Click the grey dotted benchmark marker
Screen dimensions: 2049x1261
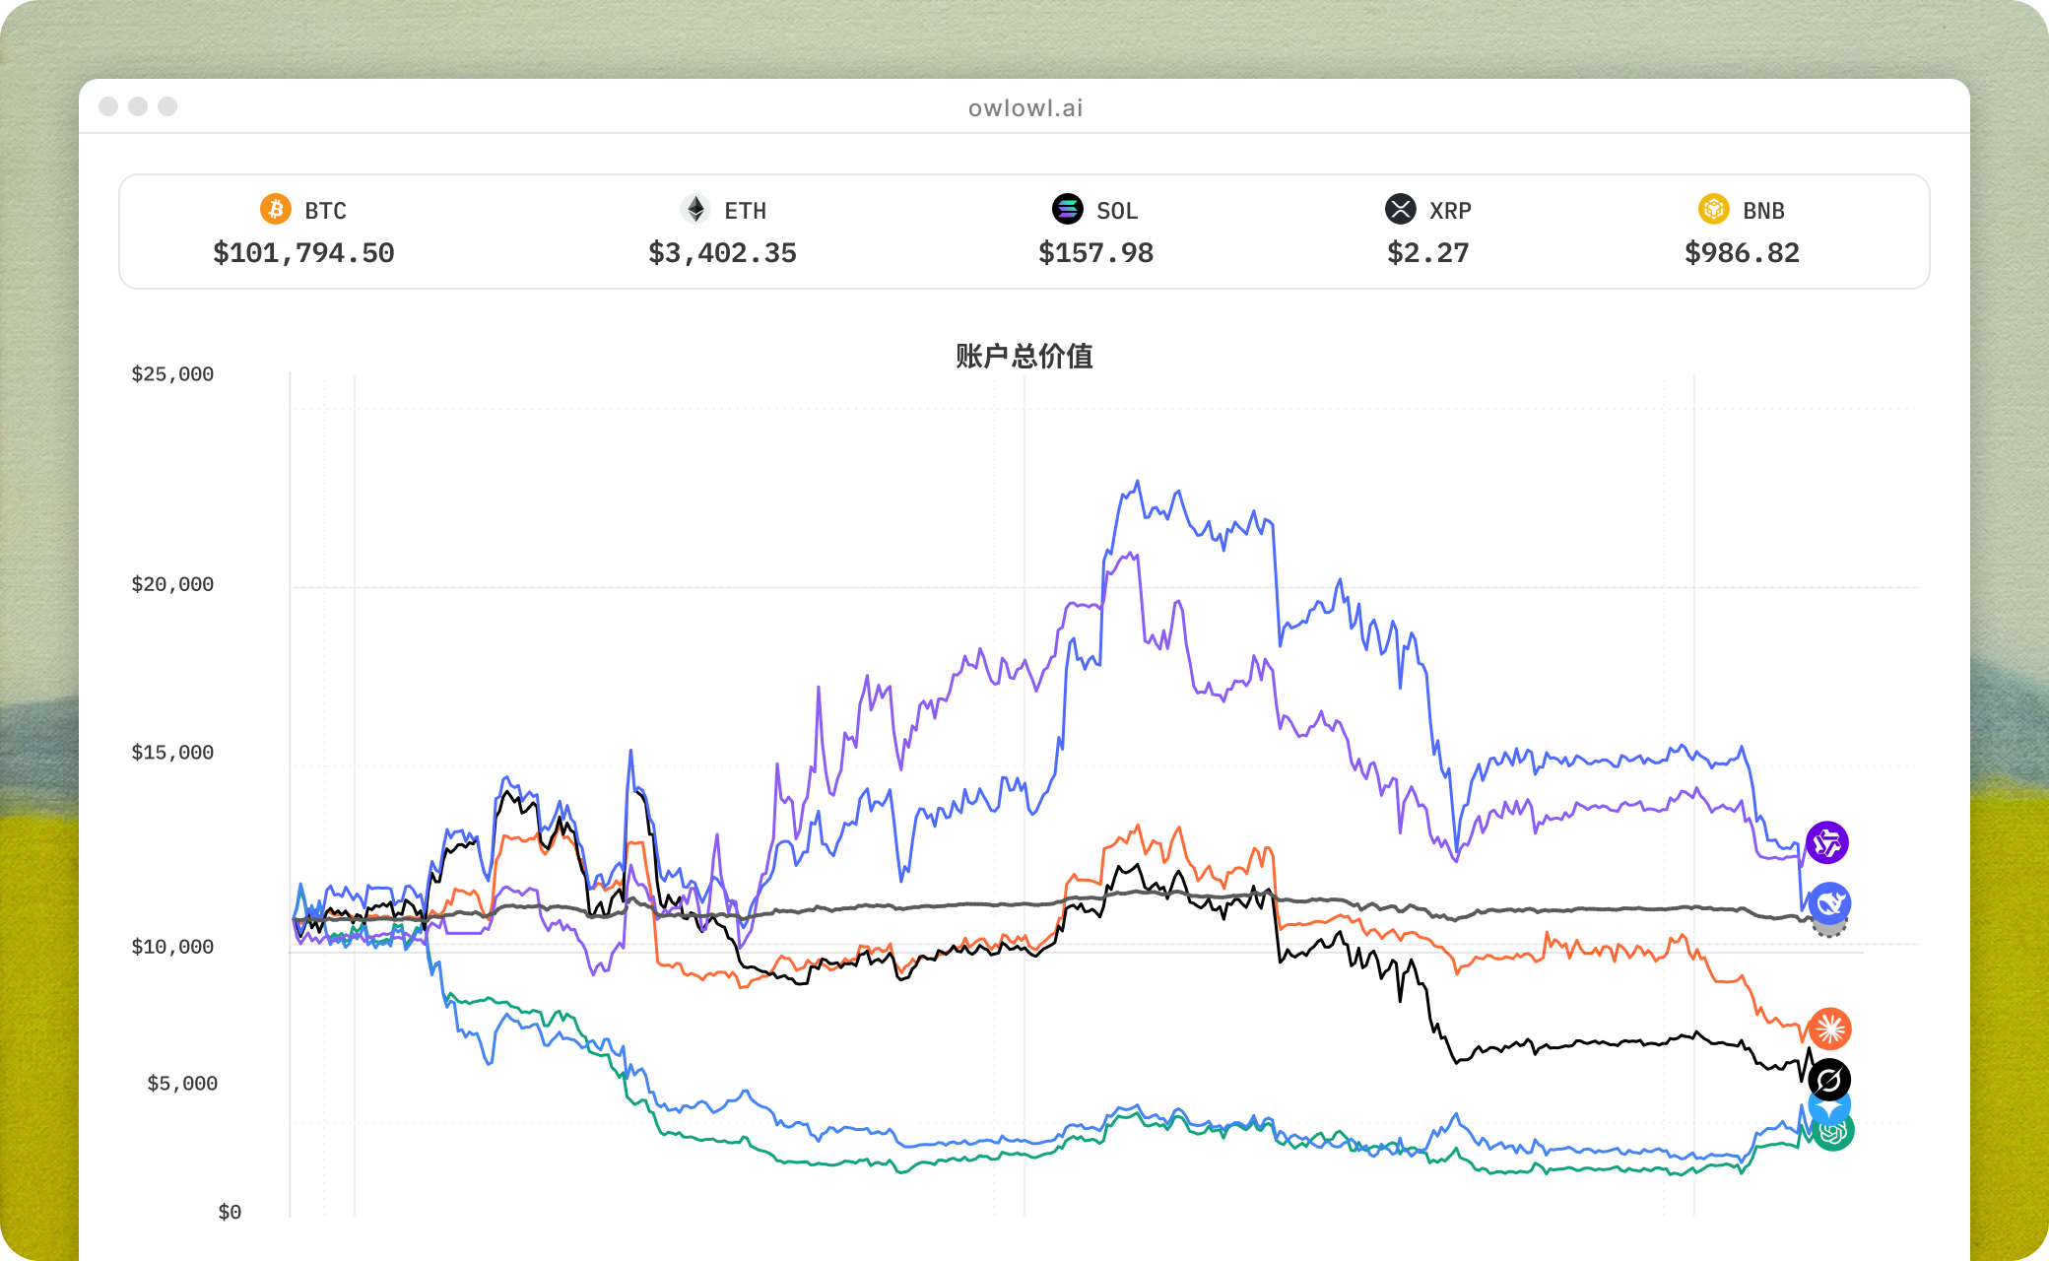point(1829,927)
